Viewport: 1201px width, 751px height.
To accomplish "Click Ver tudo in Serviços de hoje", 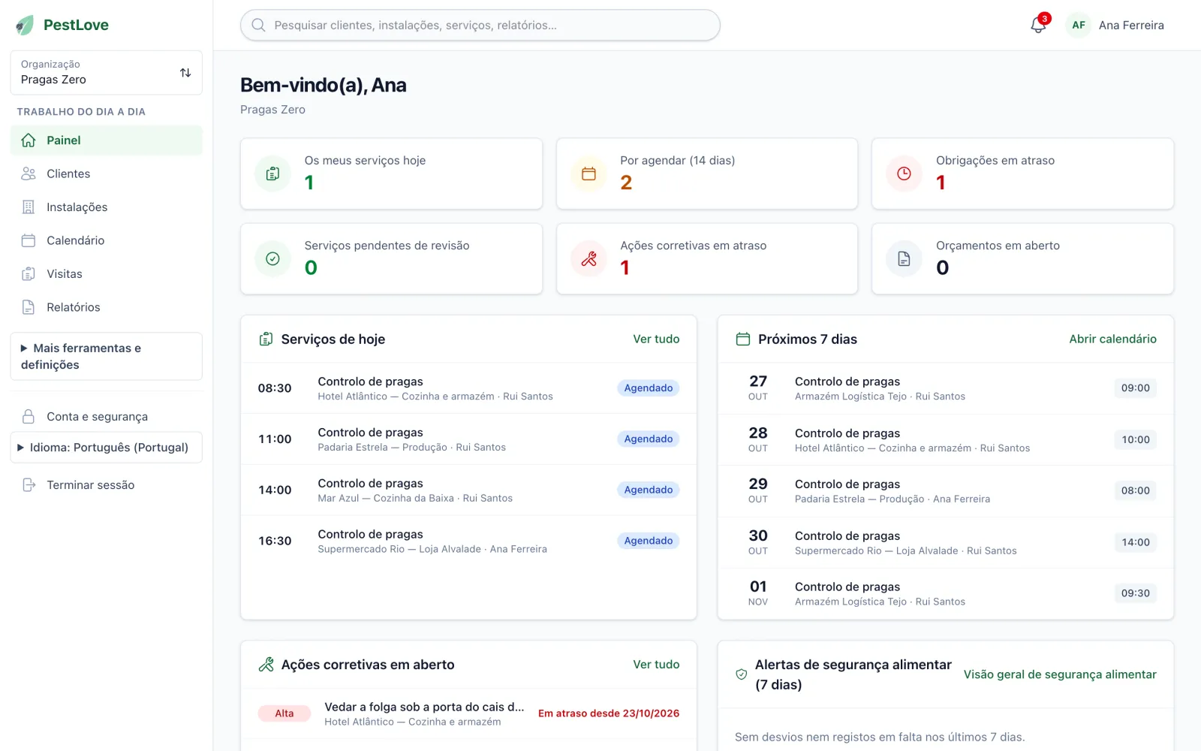I will point(656,339).
